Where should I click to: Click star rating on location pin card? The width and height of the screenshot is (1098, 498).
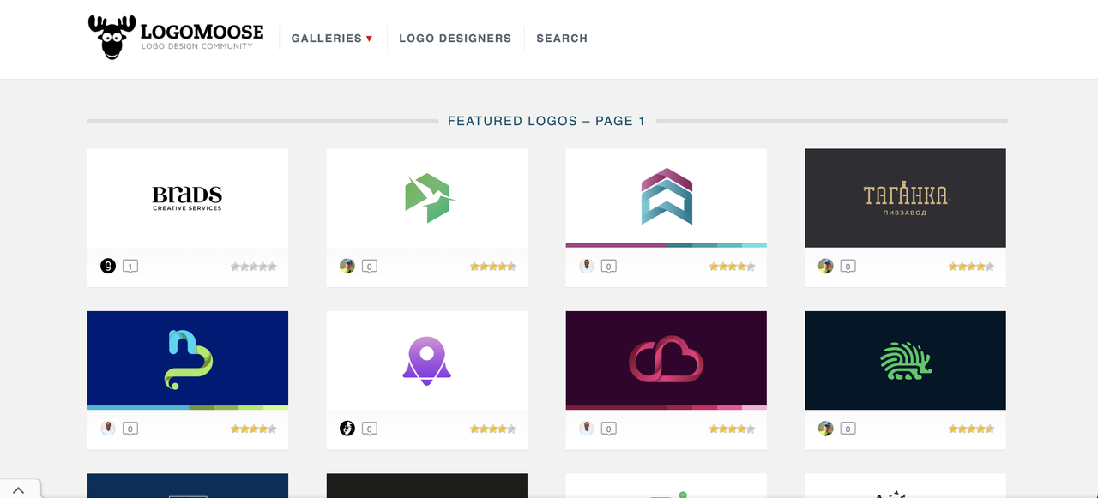(x=493, y=429)
